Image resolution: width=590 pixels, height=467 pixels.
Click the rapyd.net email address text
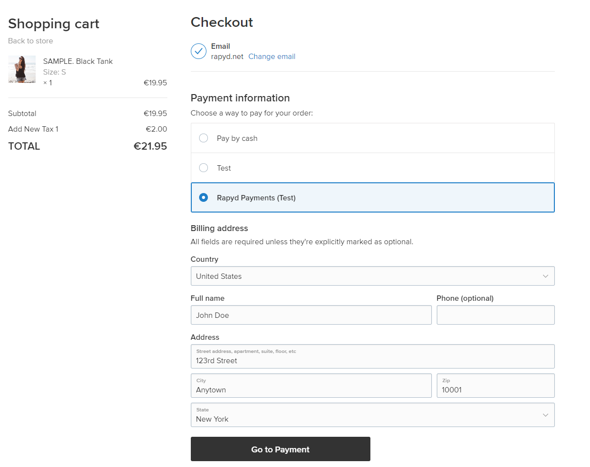point(227,57)
